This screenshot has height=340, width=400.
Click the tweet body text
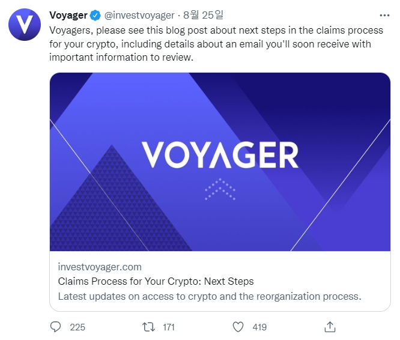pyautogui.click(x=210, y=43)
